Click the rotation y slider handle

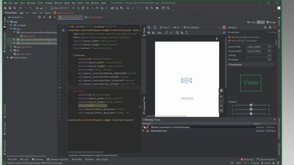pos(251,110)
